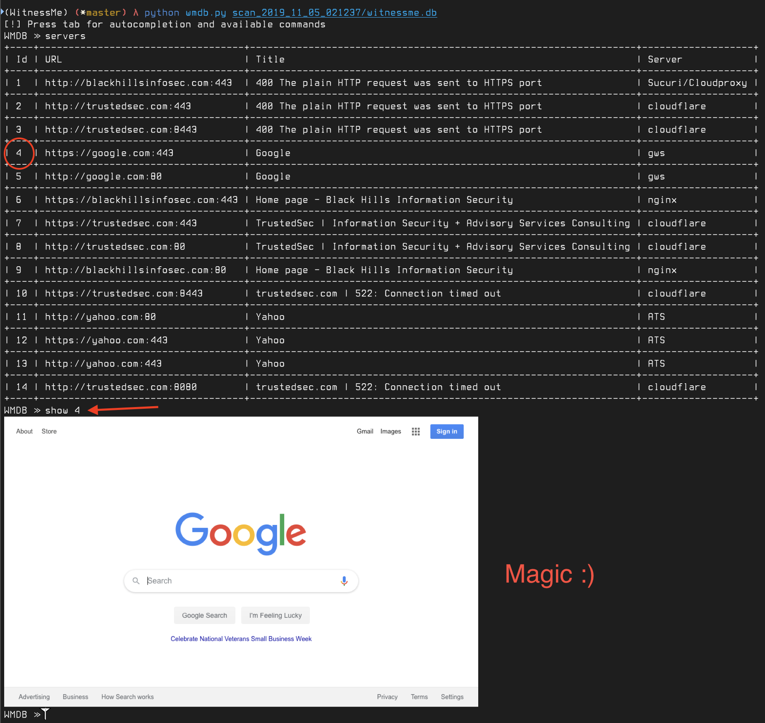Open the Settings footer link

[452, 696]
